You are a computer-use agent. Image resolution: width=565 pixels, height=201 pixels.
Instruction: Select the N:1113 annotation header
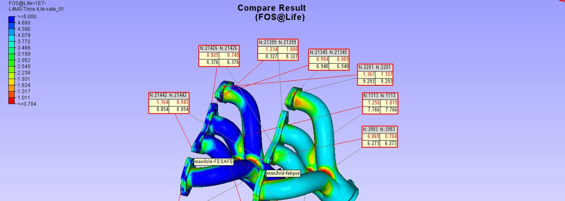[x=380, y=96]
